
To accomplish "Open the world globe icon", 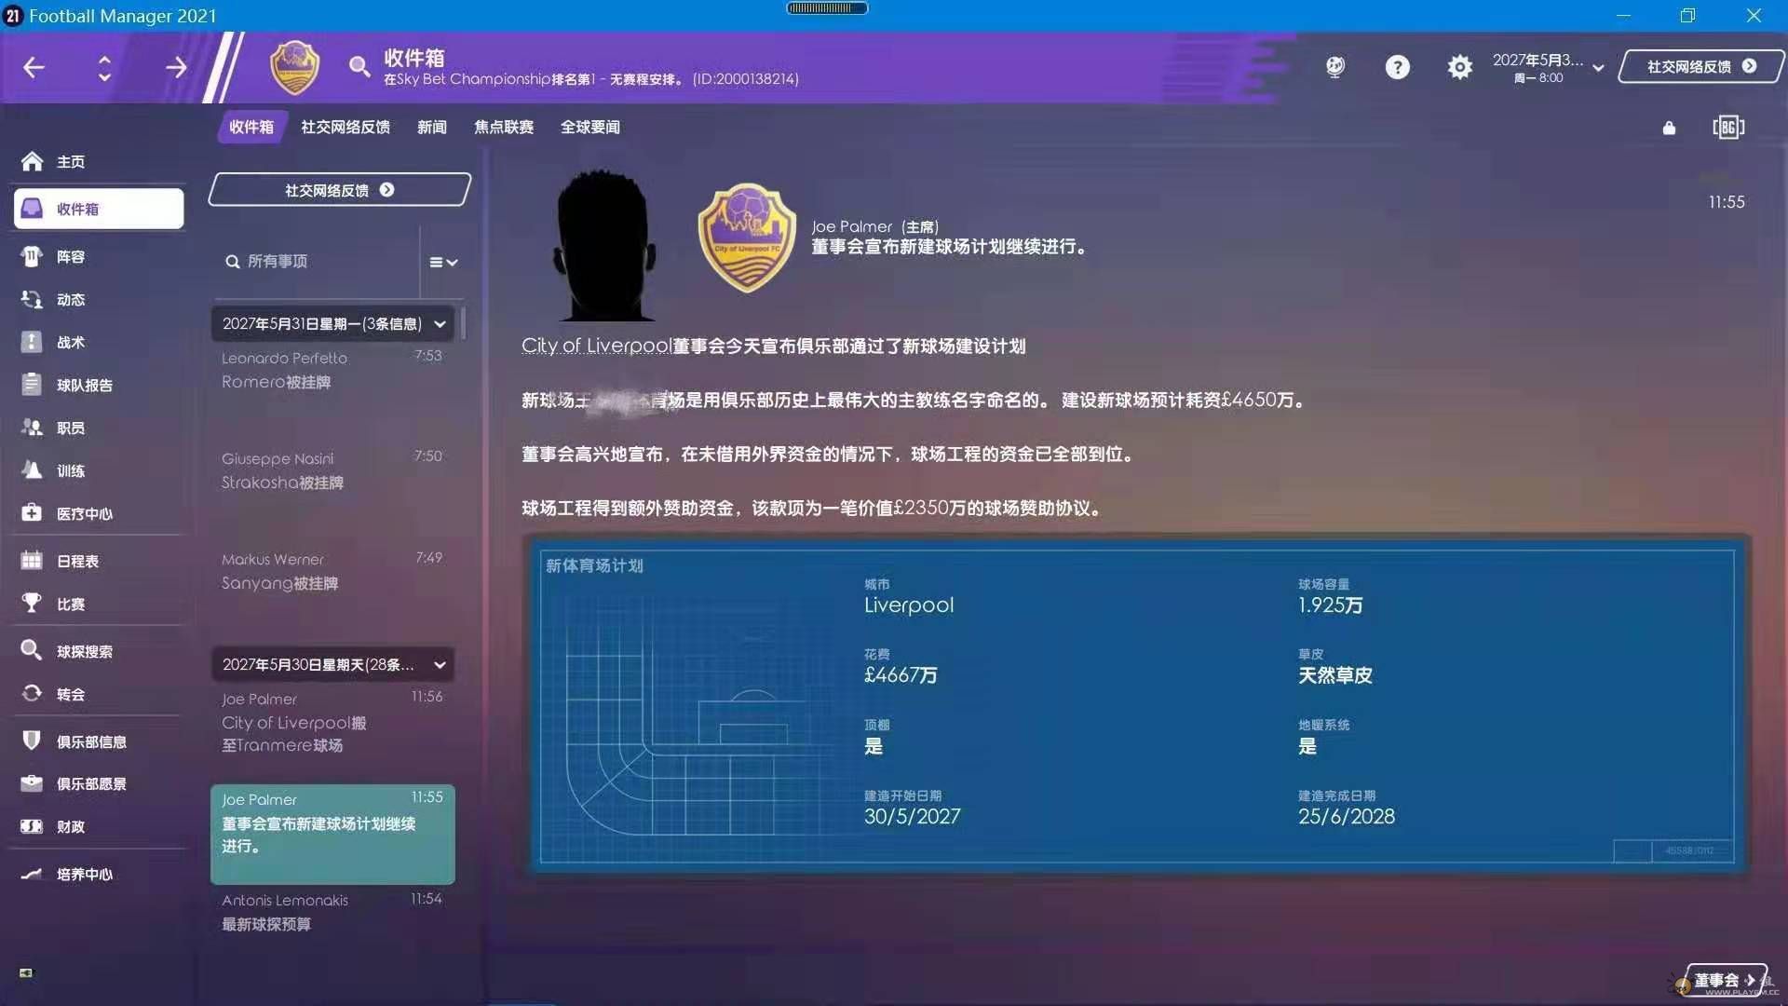I will coord(1335,66).
